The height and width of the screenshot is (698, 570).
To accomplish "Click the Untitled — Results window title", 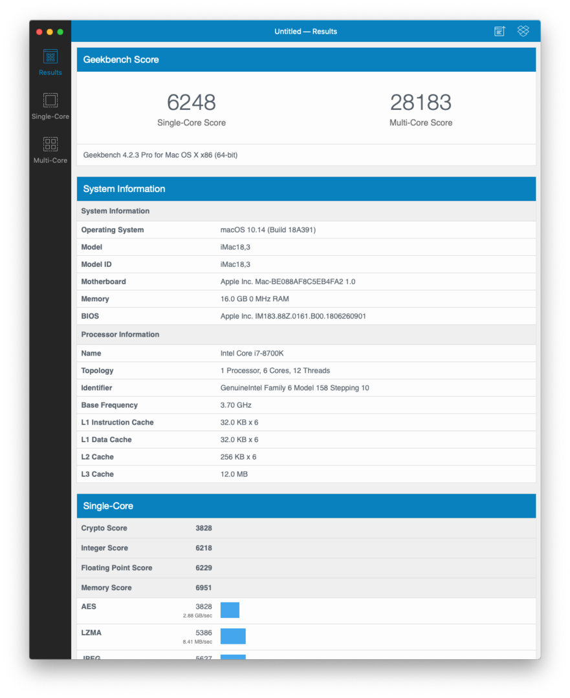I will [x=306, y=32].
